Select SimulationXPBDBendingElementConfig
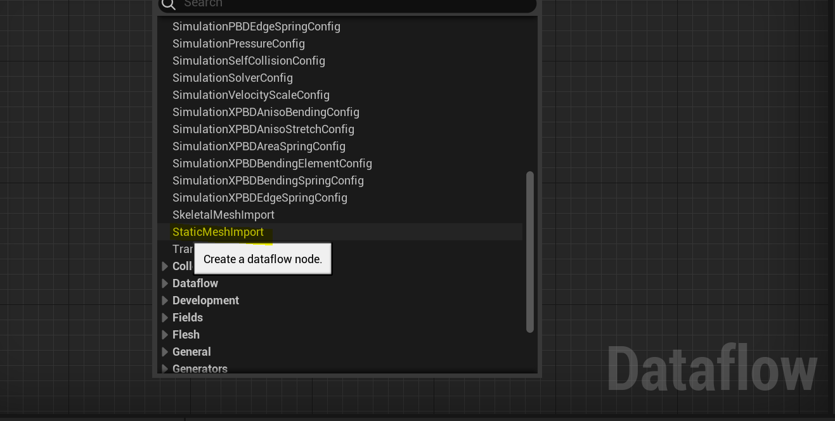This screenshot has width=835, height=421. tap(273, 163)
